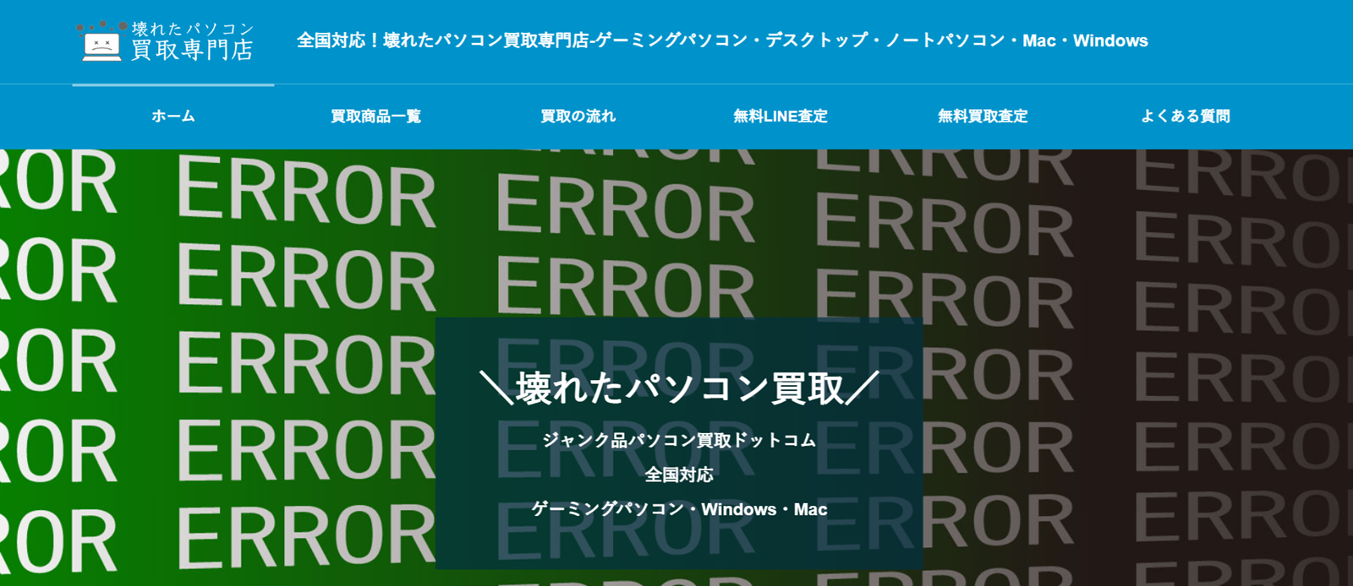Click the ジャンク品パソコン買取ドットコム subtitle
The width and height of the screenshot is (1353, 586).
(x=679, y=440)
